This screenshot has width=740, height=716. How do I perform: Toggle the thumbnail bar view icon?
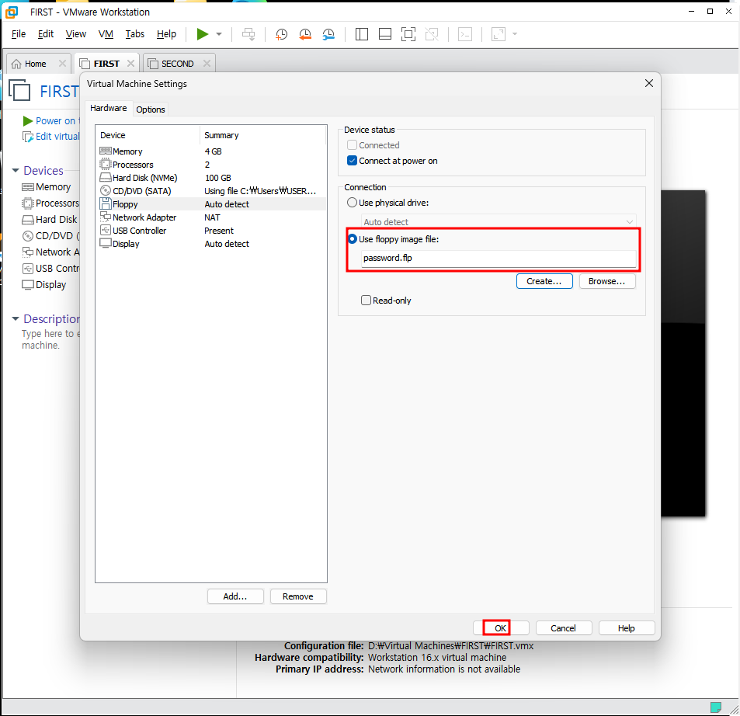pos(385,34)
